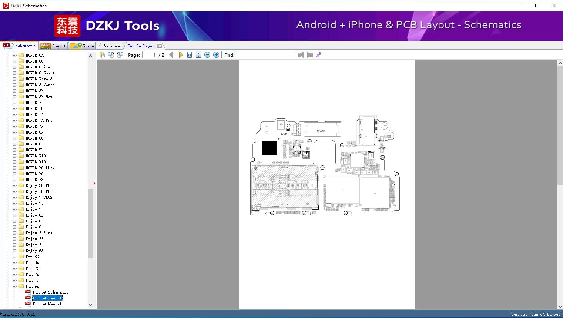This screenshot has height=318, width=563.
Task: Click the previous page arrow icon
Action: 171,55
